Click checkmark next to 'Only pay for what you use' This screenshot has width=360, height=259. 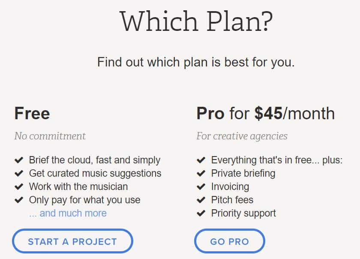[18, 200]
